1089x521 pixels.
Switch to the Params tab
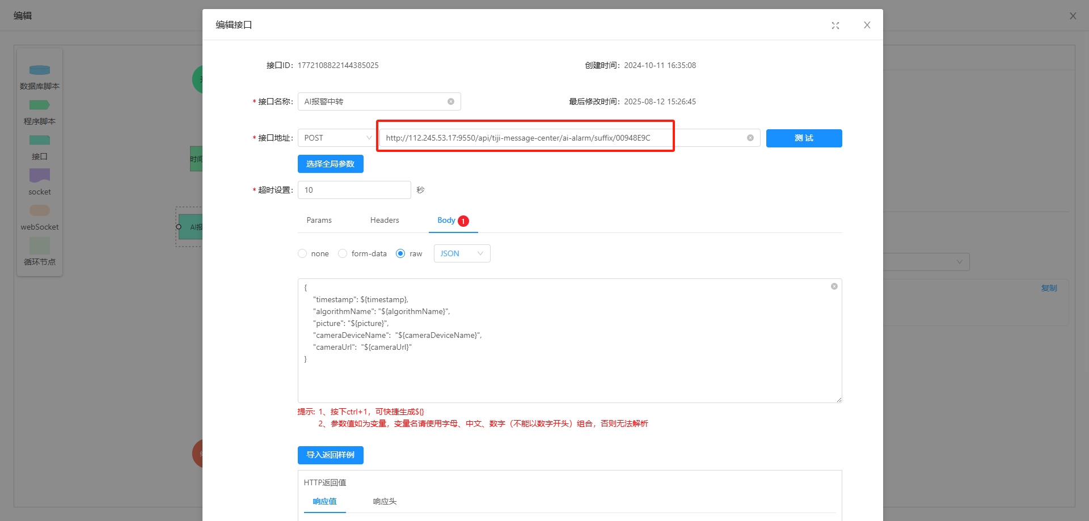319,220
